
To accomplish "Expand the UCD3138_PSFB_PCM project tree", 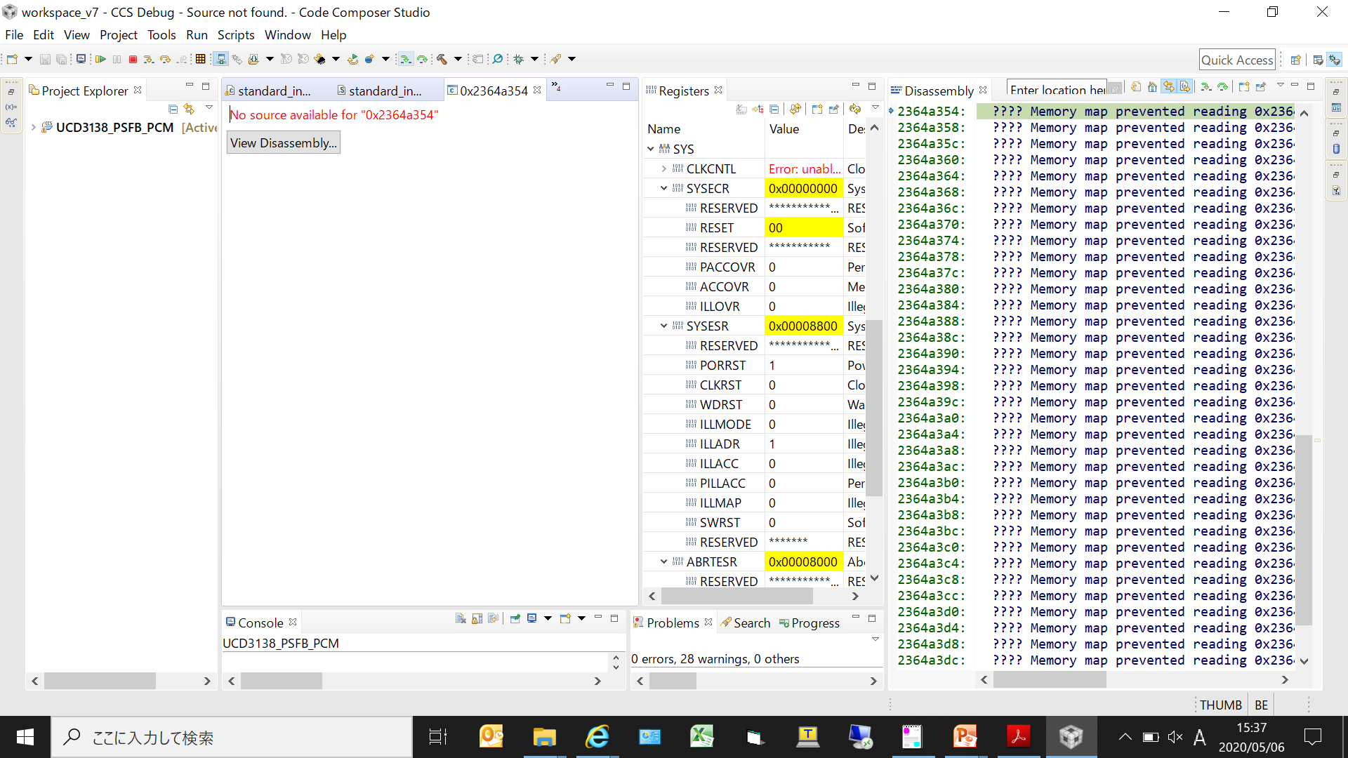I will point(33,128).
